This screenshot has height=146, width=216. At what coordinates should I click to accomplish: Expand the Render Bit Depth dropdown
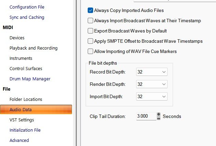pyautogui.click(x=152, y=84)
